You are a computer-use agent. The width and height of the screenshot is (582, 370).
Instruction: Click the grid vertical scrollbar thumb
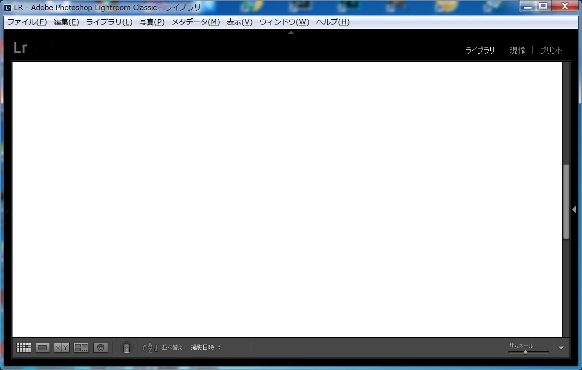point(566,202)
